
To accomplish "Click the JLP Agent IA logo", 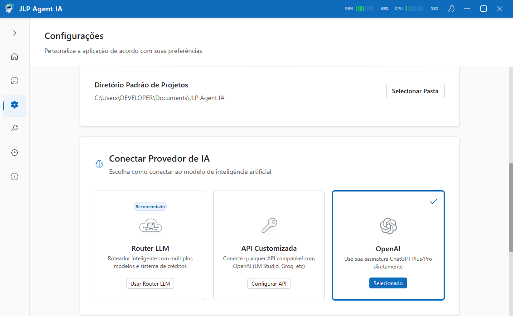I will 9,8.
